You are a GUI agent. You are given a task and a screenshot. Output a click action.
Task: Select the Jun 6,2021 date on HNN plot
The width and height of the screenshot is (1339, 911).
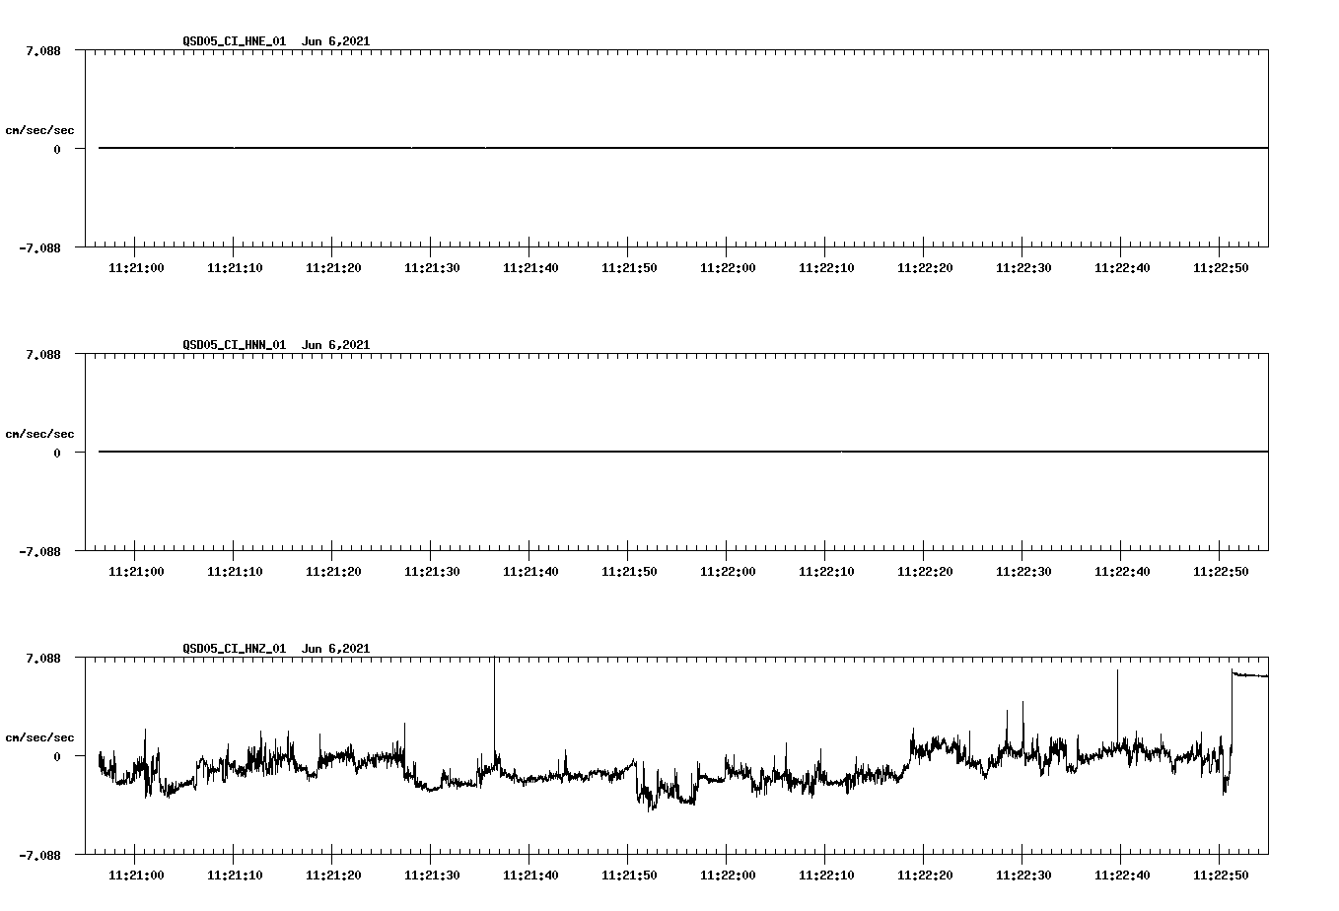[x=336, y=345]
